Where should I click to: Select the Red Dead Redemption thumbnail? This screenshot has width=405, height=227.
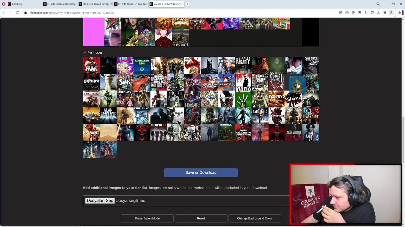point(91,65)
